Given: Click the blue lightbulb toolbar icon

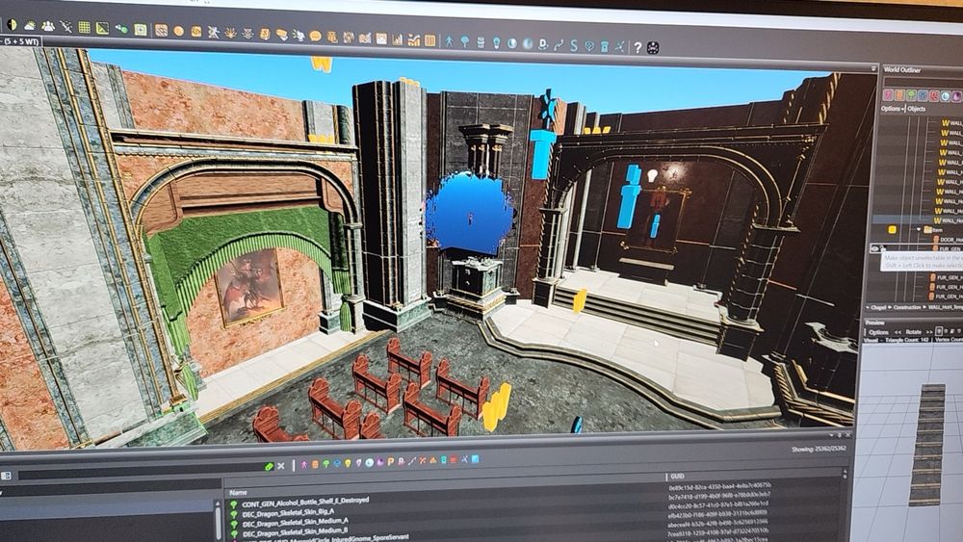Looking at the screenshot, I should (496, 43).
